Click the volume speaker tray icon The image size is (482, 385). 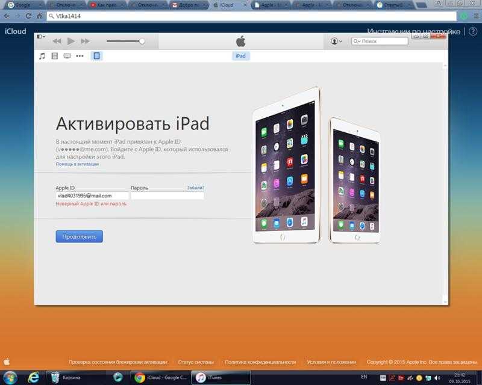437,378
